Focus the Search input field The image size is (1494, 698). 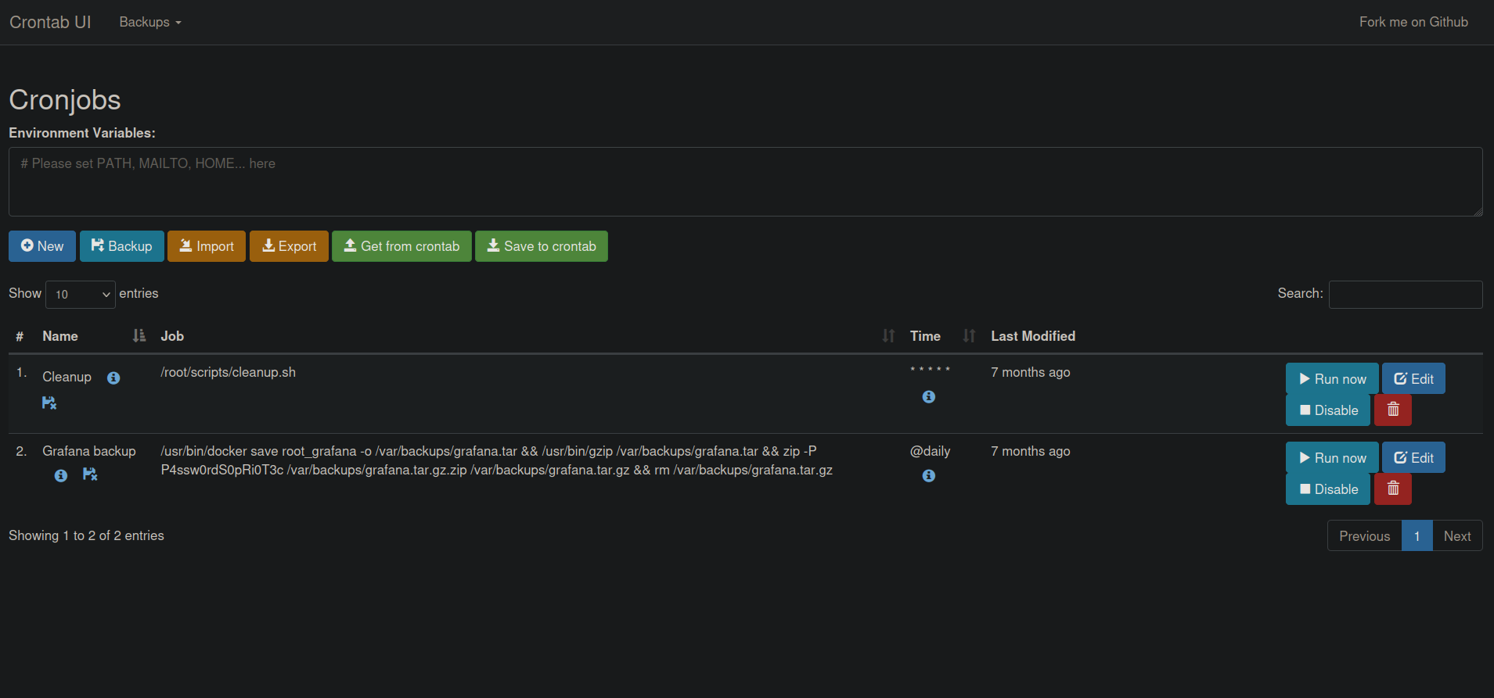1405,295
